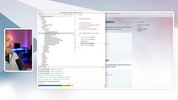This screenshot has width=178, height=100.
Task: Select helpers.php in the tree
Action: tap(45, 64)
